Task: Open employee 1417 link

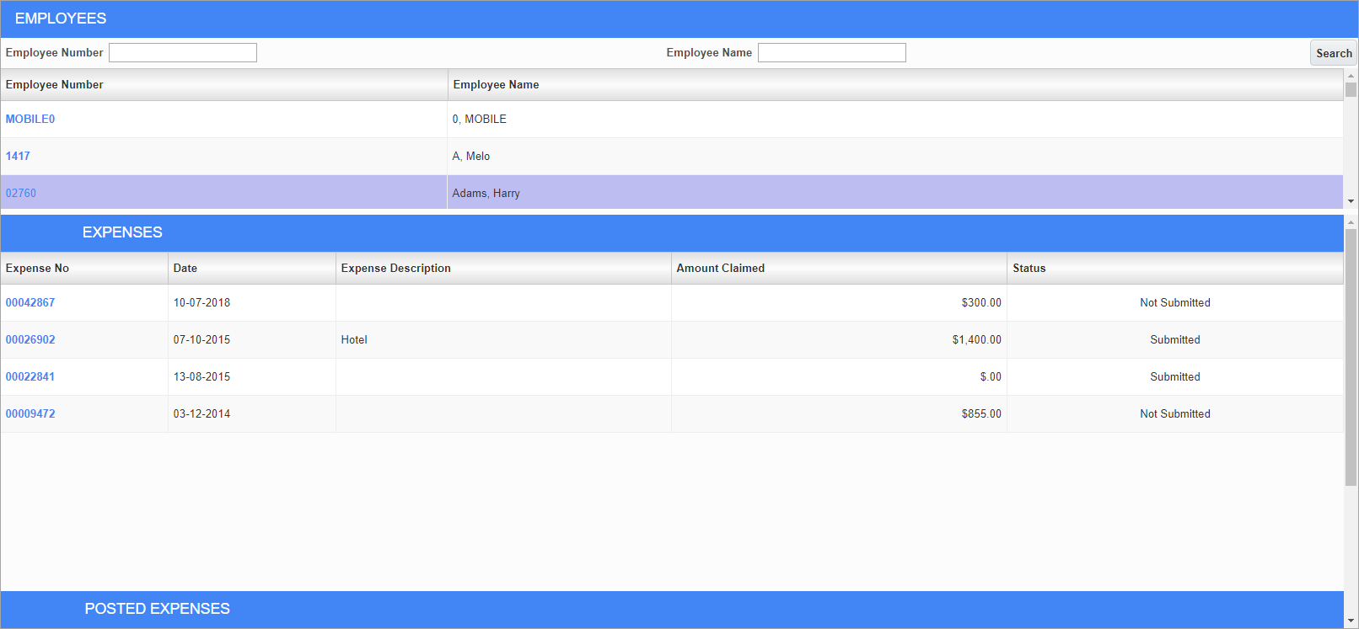Action: [x=18, y=157]
